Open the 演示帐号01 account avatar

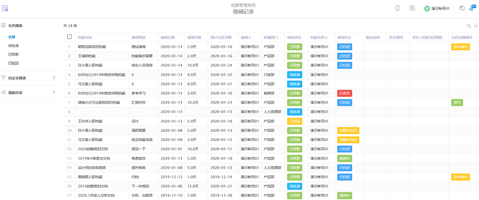[427, 9]
